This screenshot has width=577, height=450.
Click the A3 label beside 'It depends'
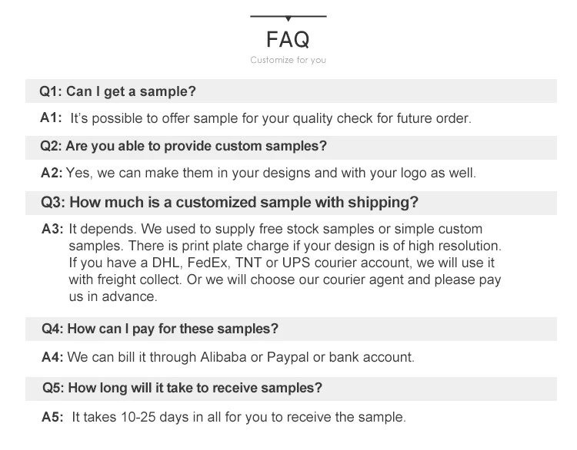[52, 229]
